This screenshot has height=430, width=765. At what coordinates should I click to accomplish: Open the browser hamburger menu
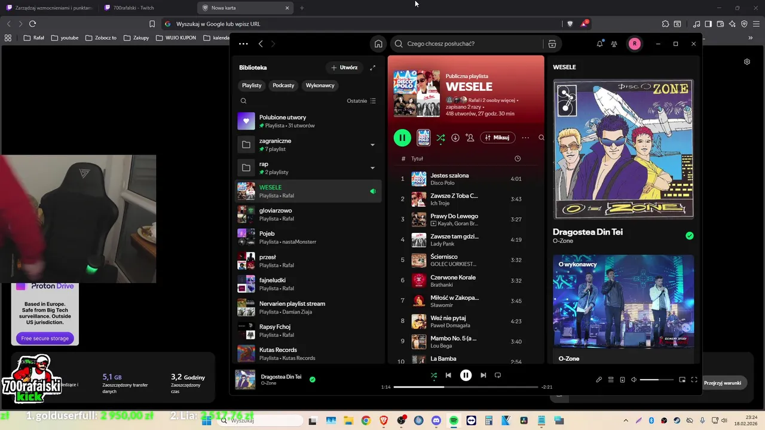[756, 24]
